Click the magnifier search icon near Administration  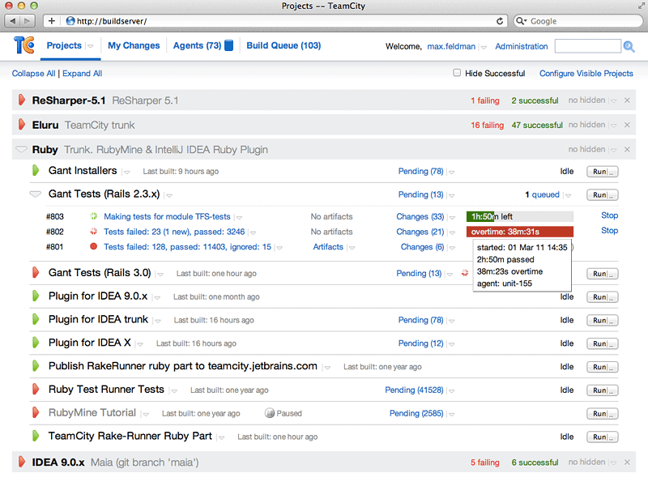(629, 46)
